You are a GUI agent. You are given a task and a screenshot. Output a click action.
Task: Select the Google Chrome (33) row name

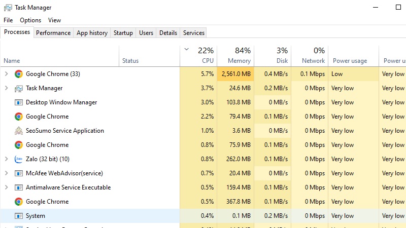(53, 74)
